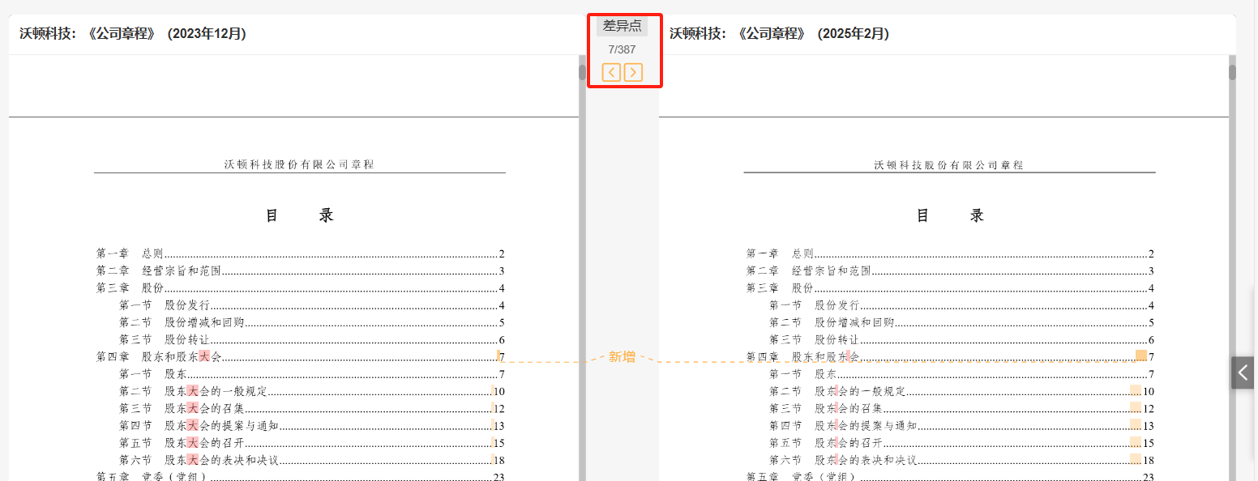
Task: Click 第二节 股东会的一般规定 entry
Action: [962, 391]
